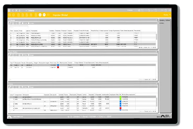Go back with the left arrow
This screenshot has height=129, width=193.
13,11
